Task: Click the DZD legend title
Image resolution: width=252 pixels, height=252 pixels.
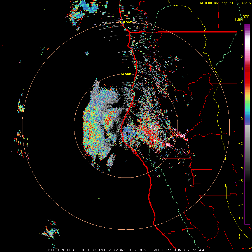Action: point(246,17)
